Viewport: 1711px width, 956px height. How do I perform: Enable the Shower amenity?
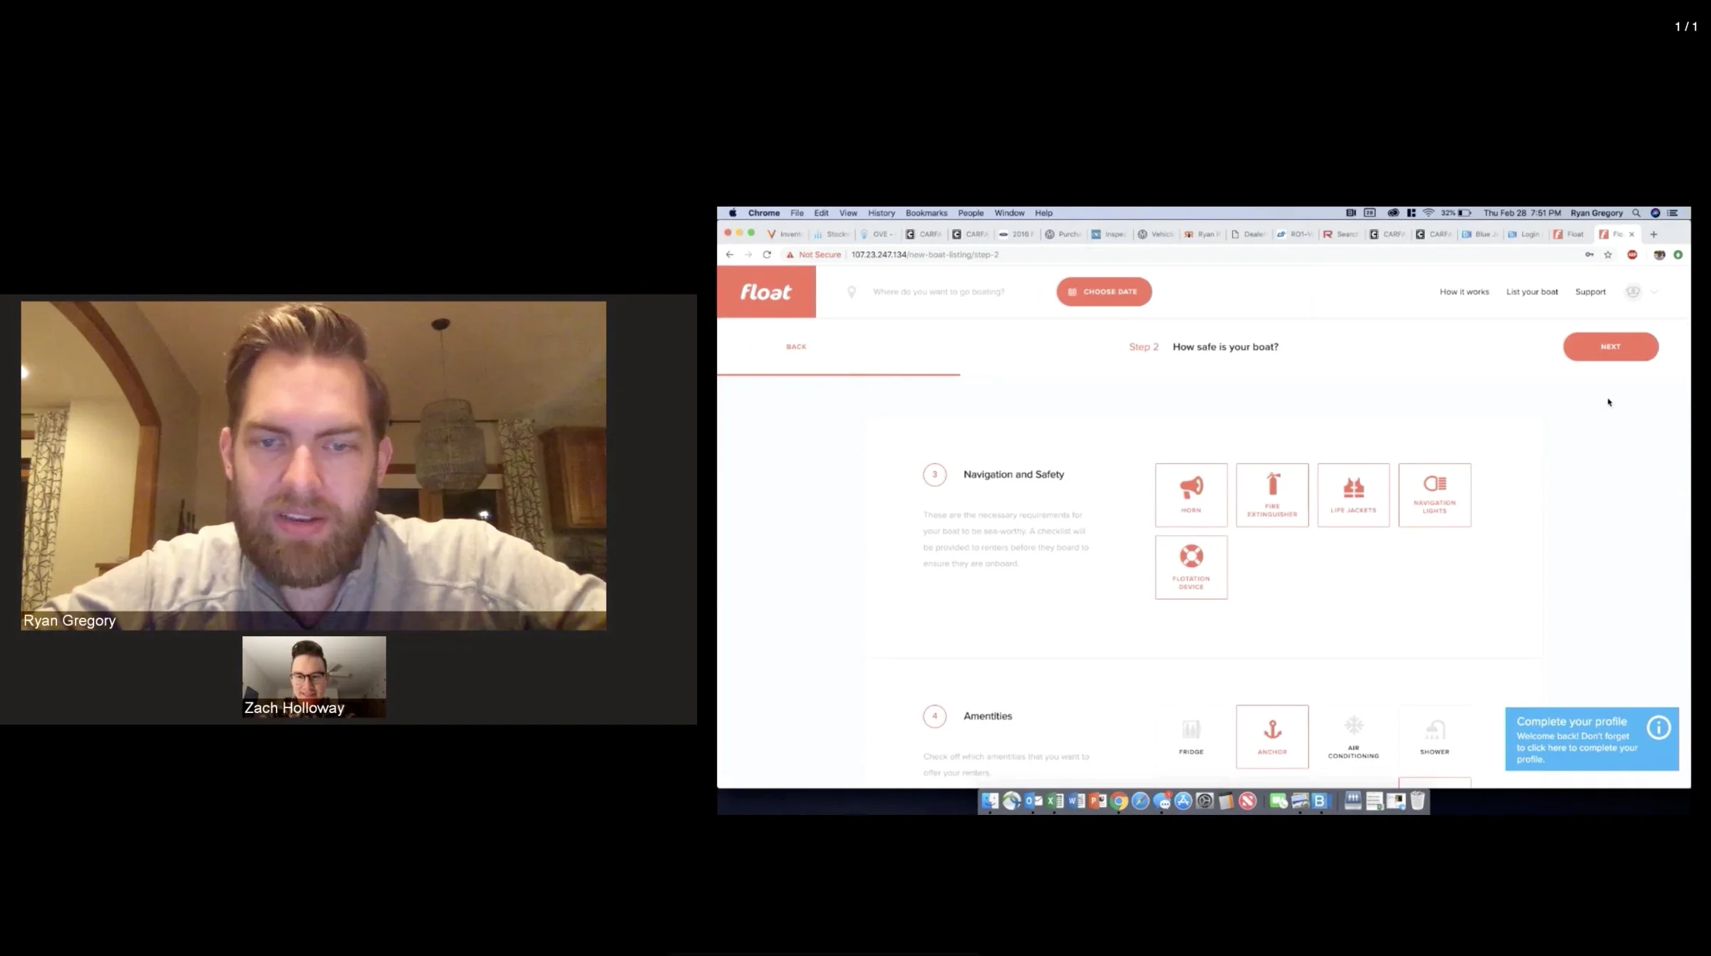[x=1434, y=736]
